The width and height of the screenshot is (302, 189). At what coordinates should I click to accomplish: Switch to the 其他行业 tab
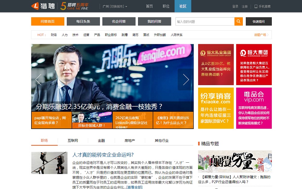(x=162, y=141)
